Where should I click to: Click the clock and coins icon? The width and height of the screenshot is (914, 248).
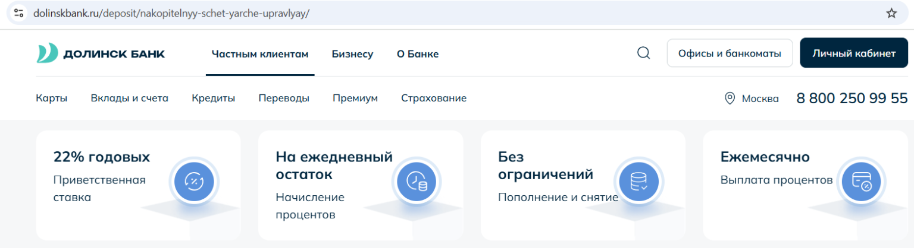point(417,181)
